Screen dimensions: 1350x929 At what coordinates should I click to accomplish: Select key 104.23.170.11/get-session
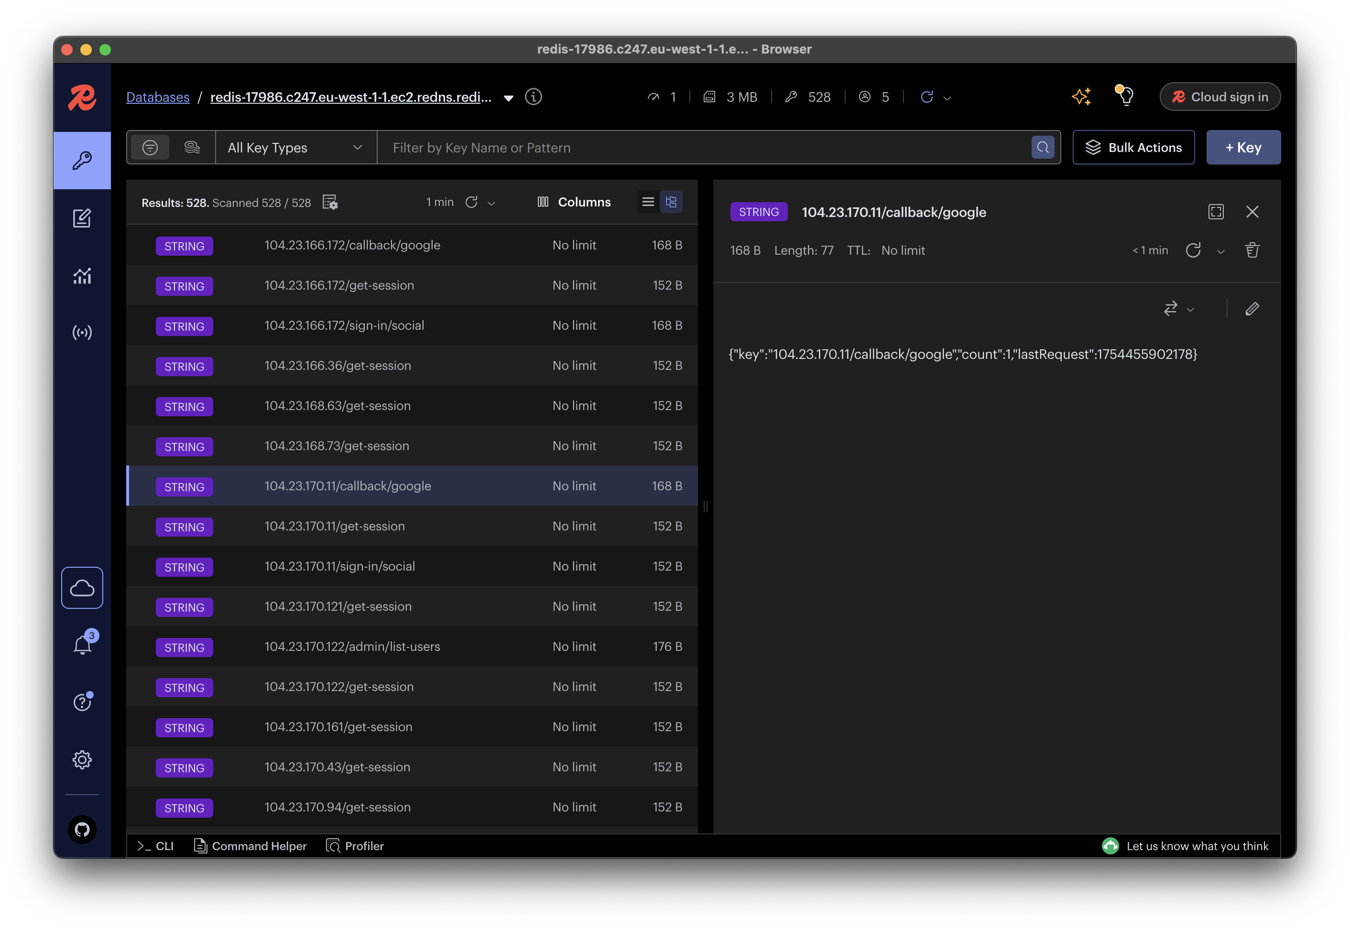tap(412, 526)
